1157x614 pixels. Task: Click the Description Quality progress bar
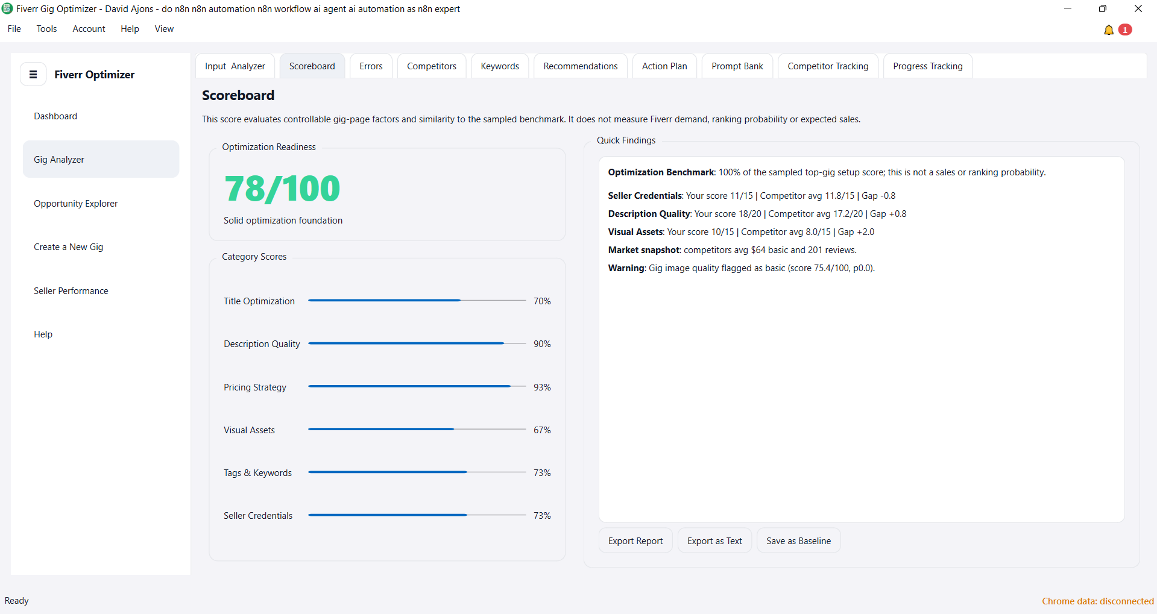coord(417,343)
